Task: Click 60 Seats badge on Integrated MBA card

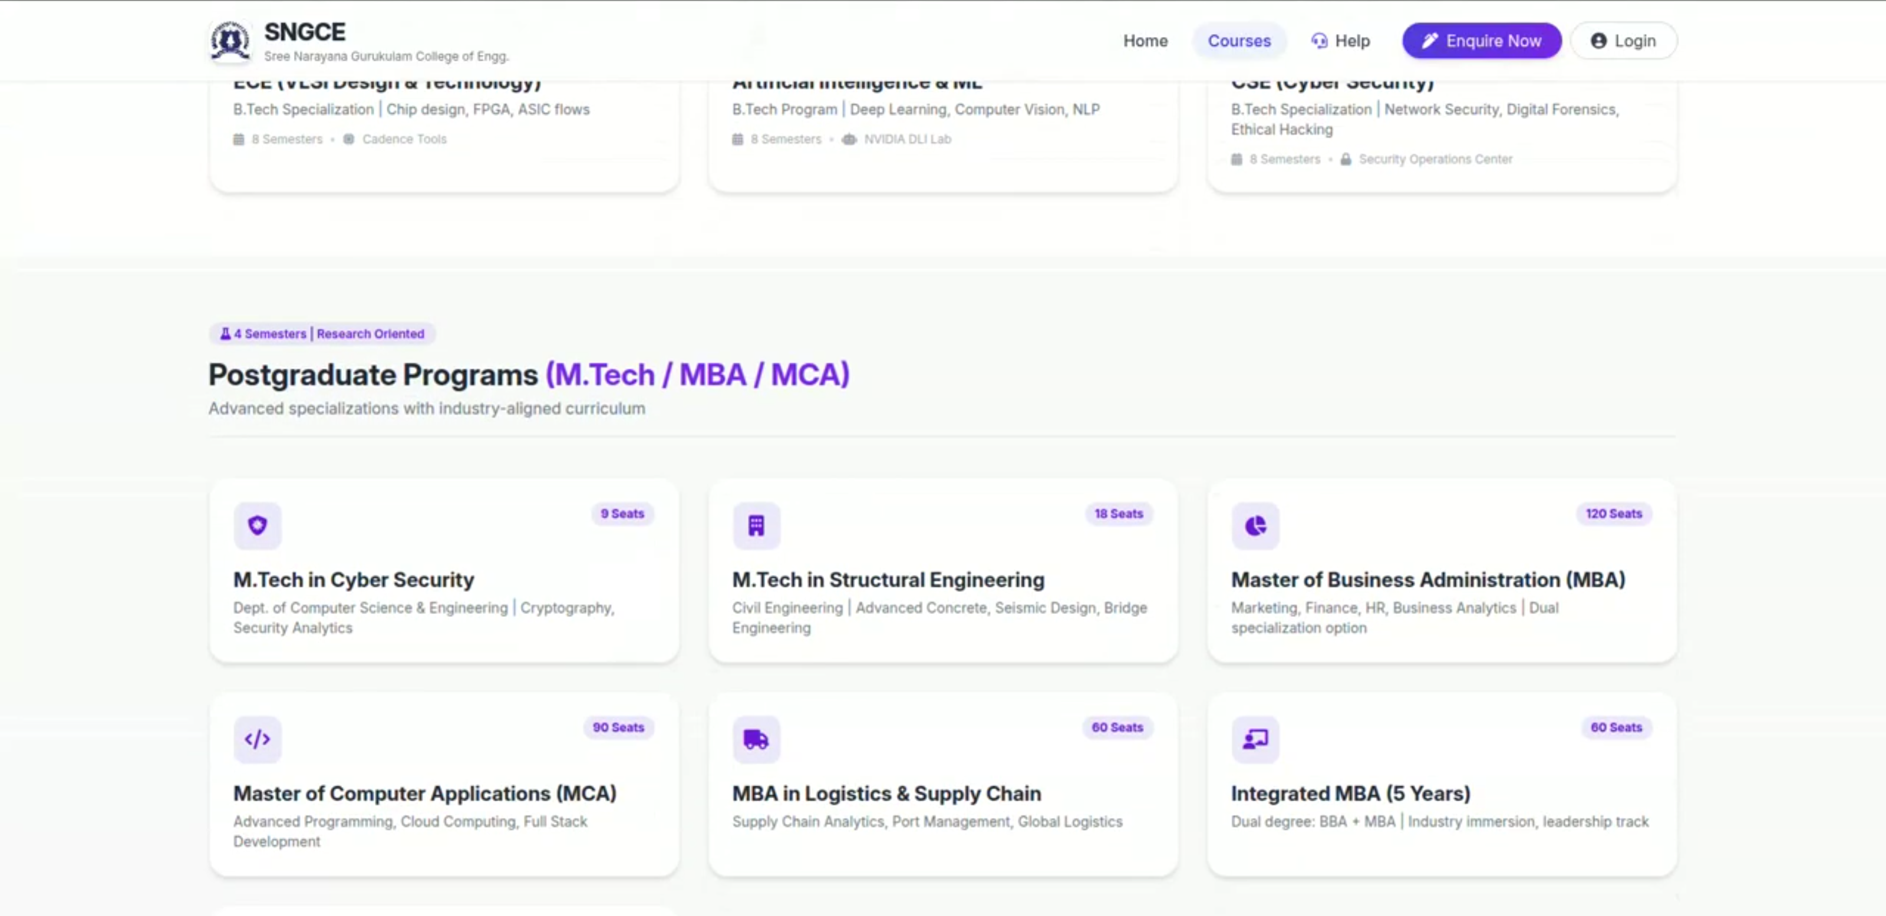Action: (1617, 727)
